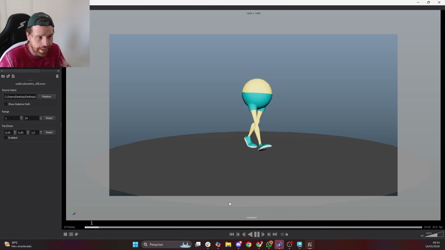Click Reset button in Range section

(x=49, y=118)
